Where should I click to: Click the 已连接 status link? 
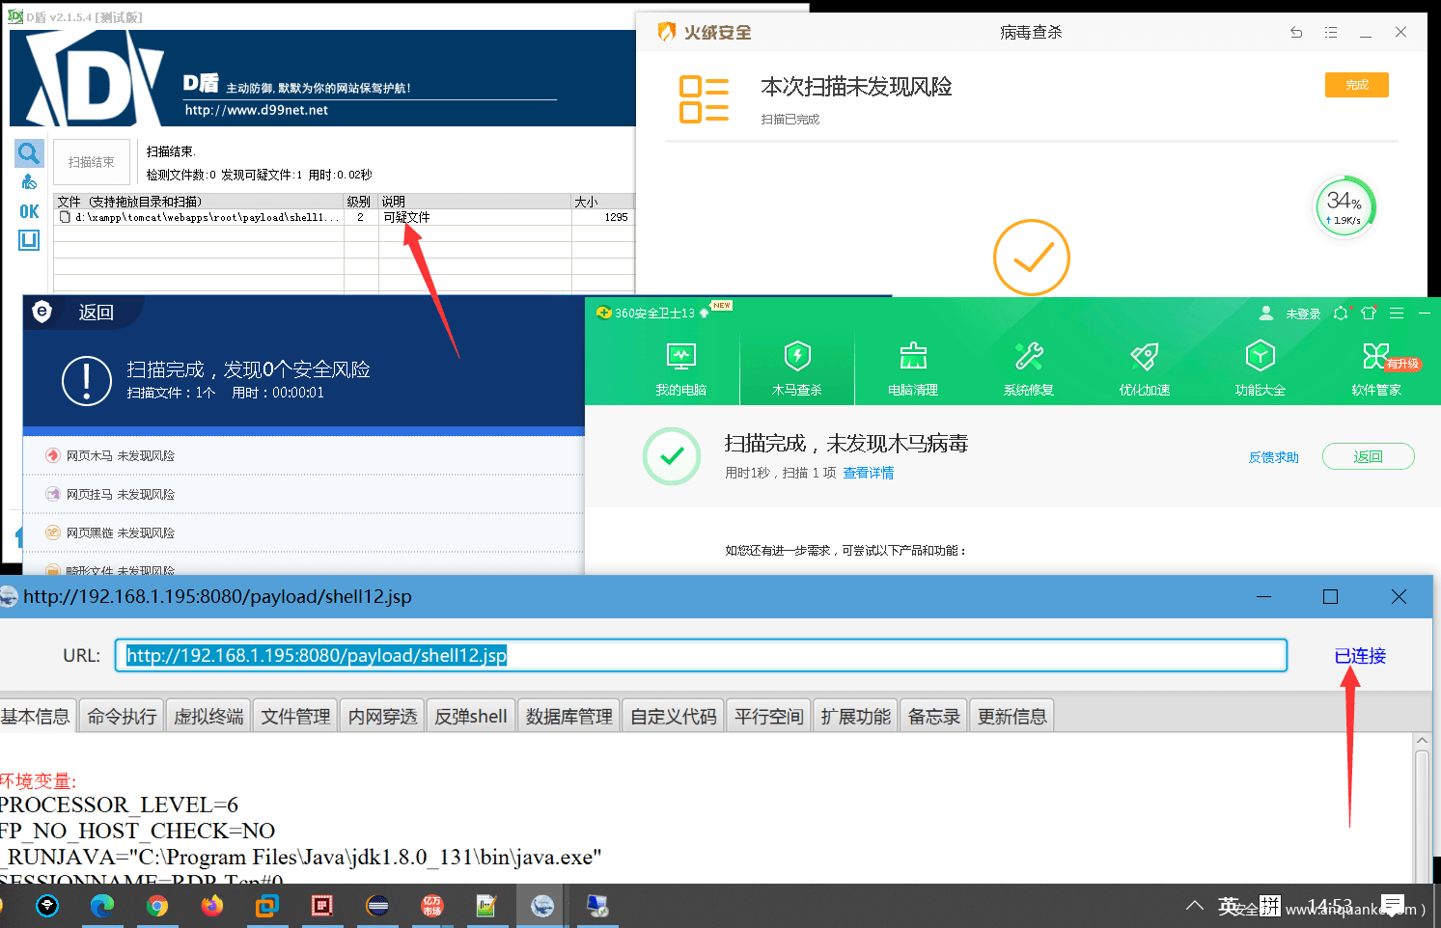(x=1360, y=656)
